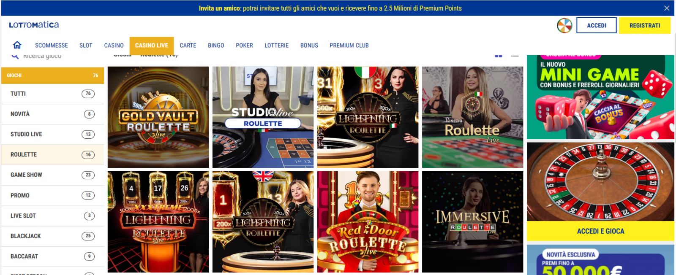This screenshot has width=676, height=275.
Task: Click the Accedi button
Action: coord(597,25)
